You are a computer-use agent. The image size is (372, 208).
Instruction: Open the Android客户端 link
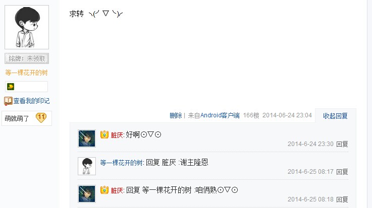coord(220,115)
